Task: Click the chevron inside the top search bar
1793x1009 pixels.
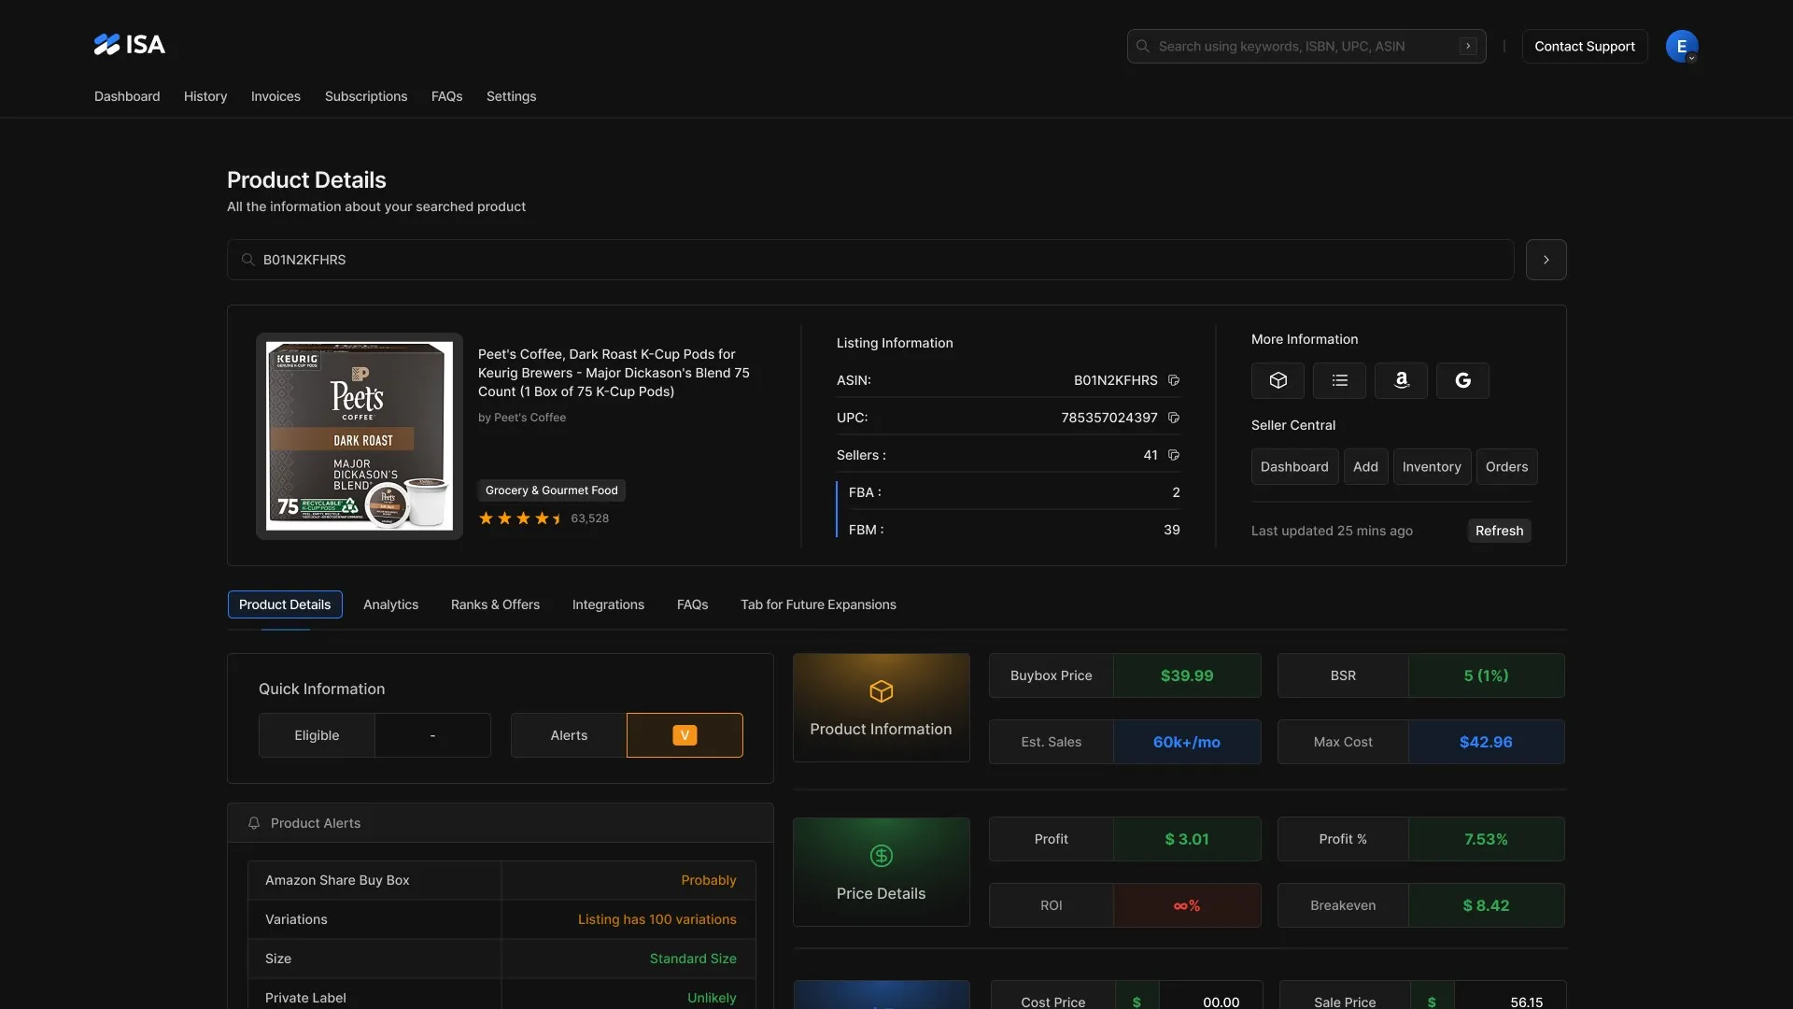Action: point(1469,46)
